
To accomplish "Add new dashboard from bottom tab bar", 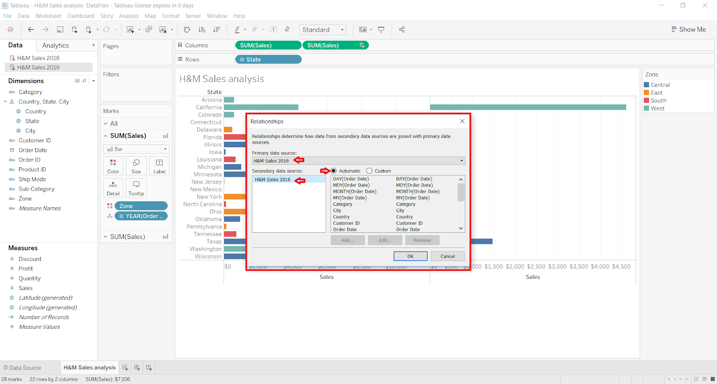I will 137,368.
